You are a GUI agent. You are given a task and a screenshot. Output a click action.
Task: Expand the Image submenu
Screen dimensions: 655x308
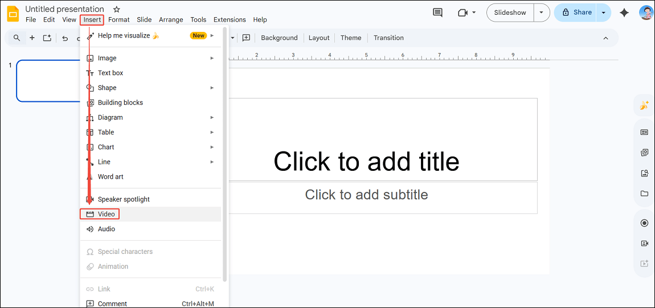click(x=150, y=58)
